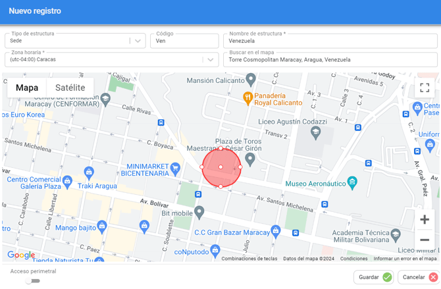The height and width of the screenshot is (289, 441).
Task: Open the Zona horaria dropdown arrow
Action: 210,60
